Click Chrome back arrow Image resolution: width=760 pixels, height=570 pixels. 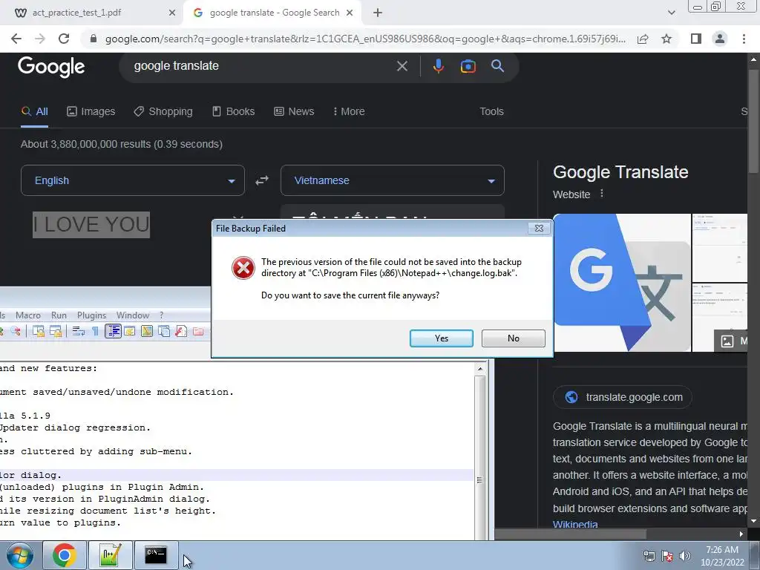[16, 39]
